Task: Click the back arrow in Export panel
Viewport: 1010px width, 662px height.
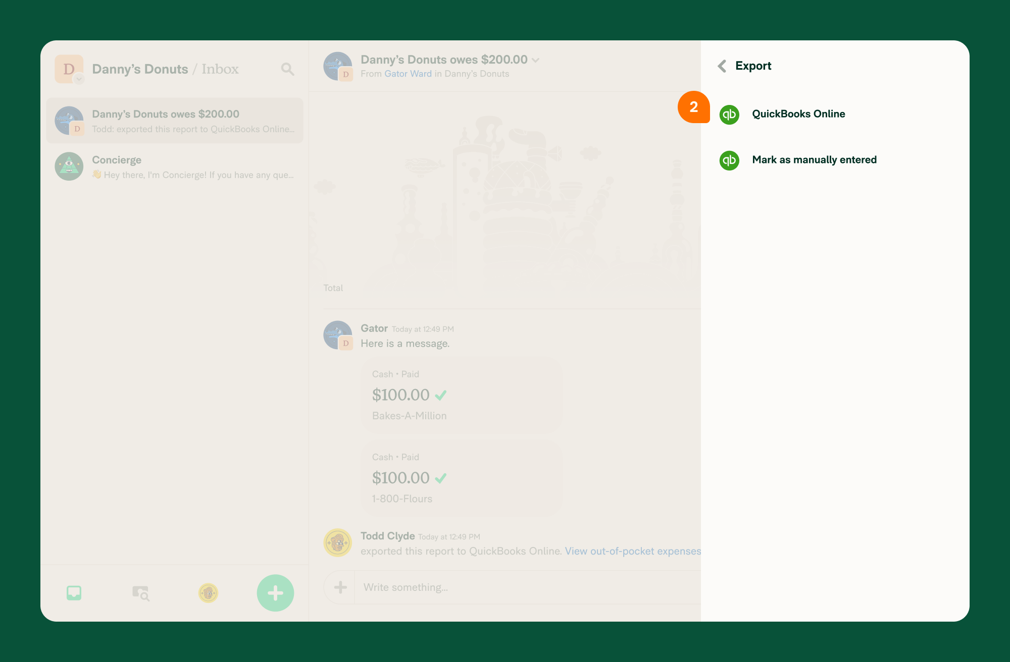Action: coord(722,66)
